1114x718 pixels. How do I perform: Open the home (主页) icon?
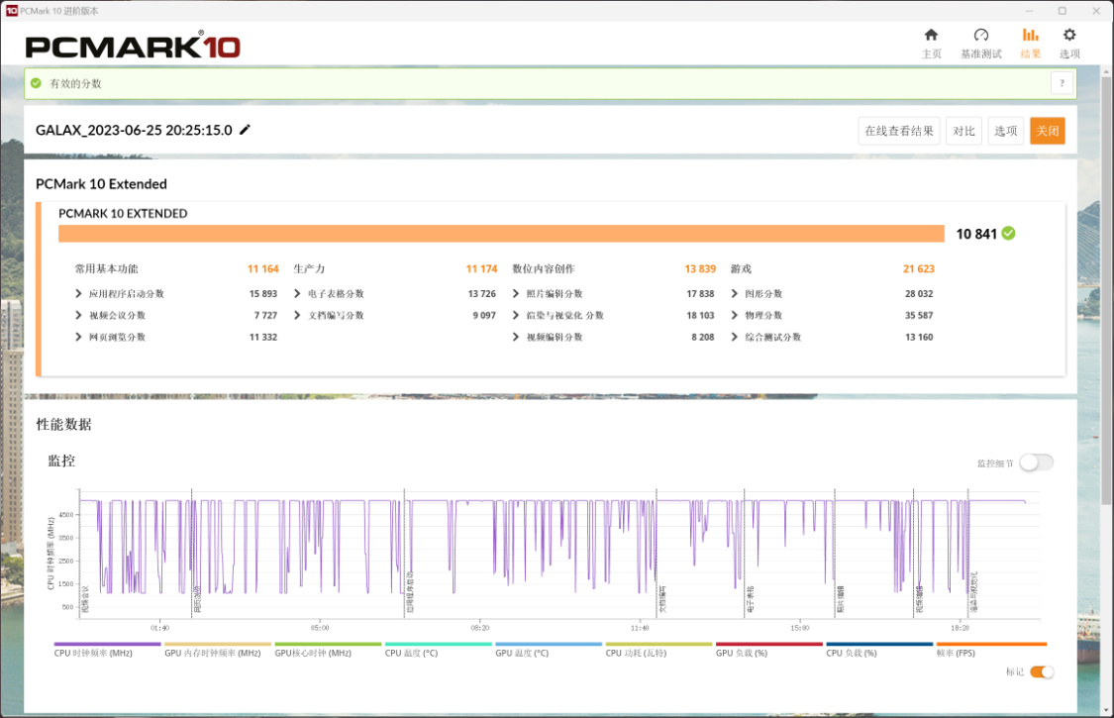click(931, 35)
